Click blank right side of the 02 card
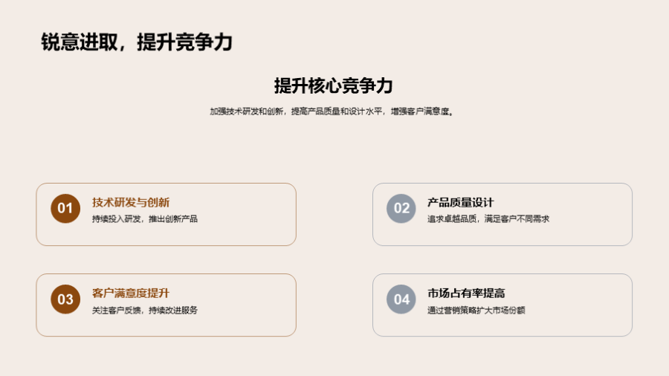The height and width of the screenshot is (376, 669). [x=595, y=214]
